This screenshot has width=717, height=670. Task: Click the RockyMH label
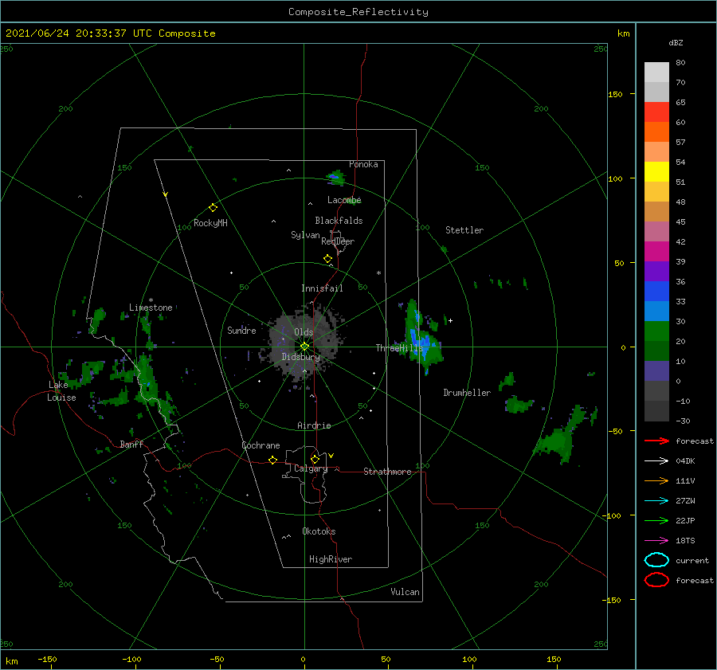210,223
